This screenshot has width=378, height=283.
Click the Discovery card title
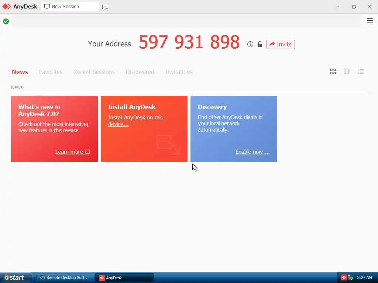[212, 107]
